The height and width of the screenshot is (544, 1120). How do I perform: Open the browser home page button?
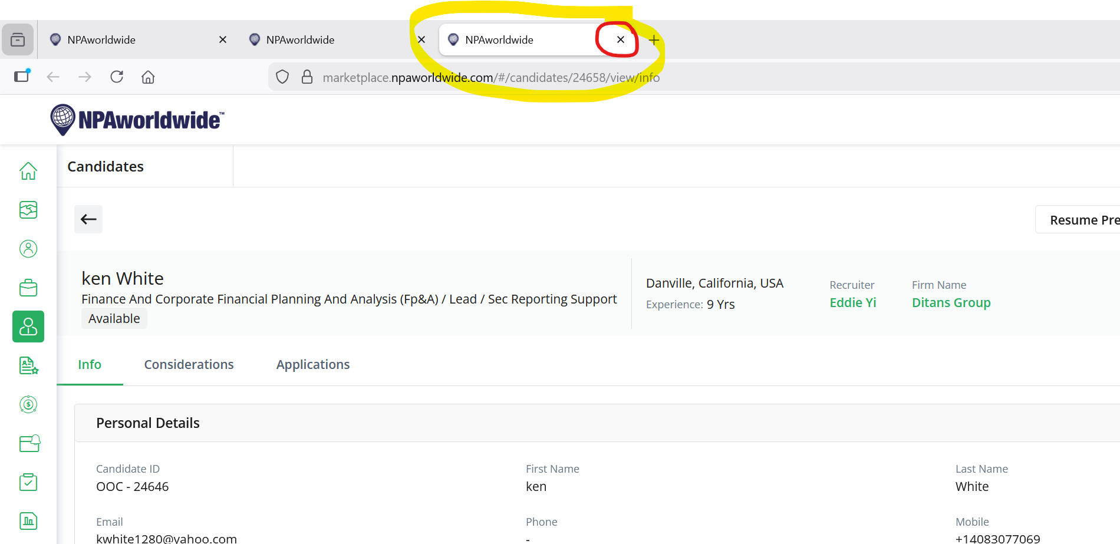(148, 77)
